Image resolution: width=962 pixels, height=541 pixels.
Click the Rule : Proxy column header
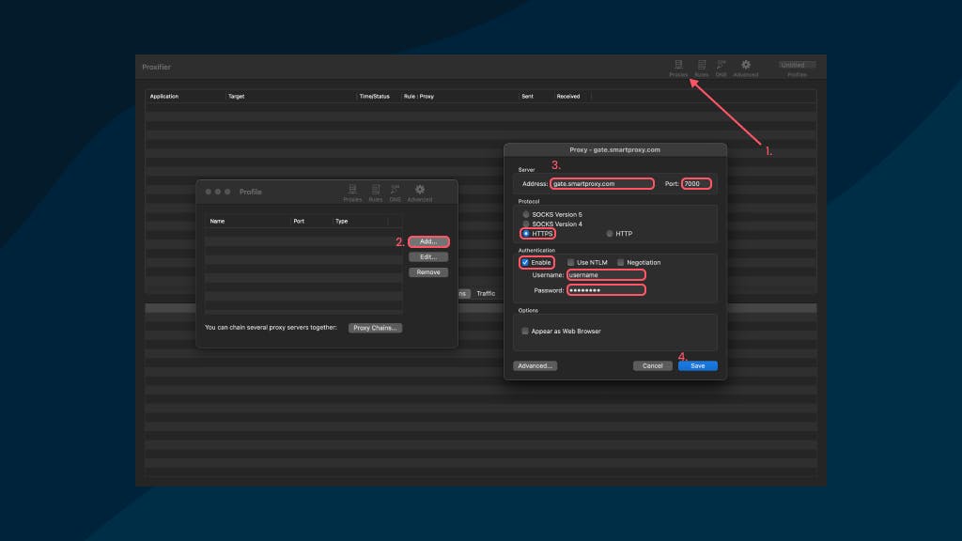pyautogui.click(x=419, y=97)
